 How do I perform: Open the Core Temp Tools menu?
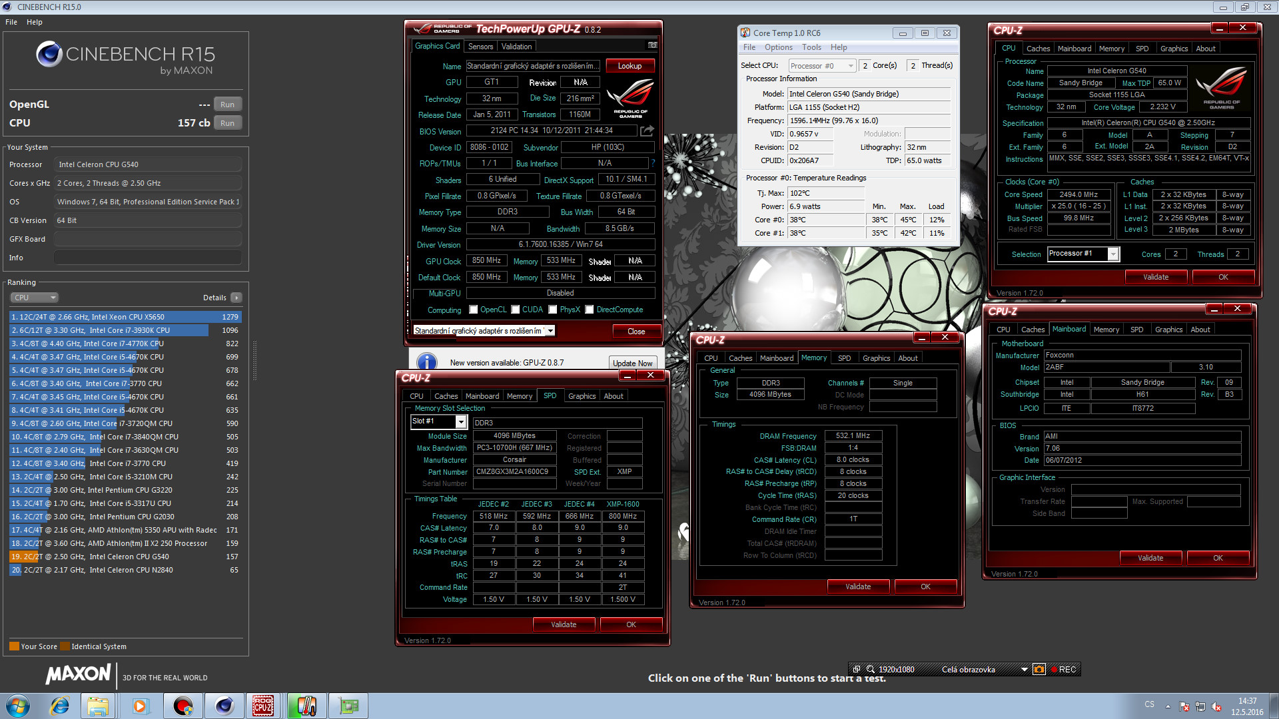click(811, 47)
